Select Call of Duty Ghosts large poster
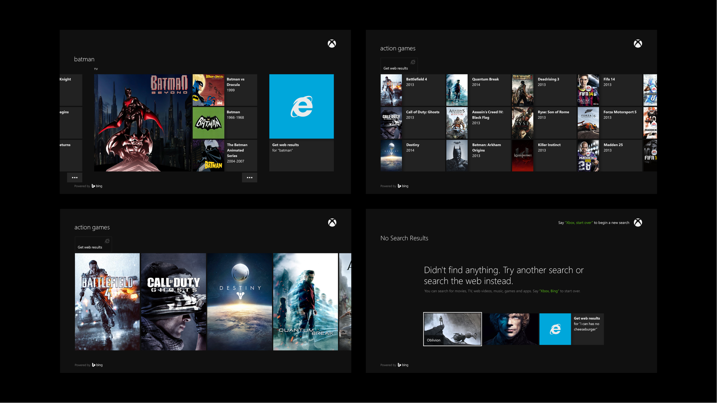Screen dimensions: 717x403 pyautogui.click(x=173, y=301)
